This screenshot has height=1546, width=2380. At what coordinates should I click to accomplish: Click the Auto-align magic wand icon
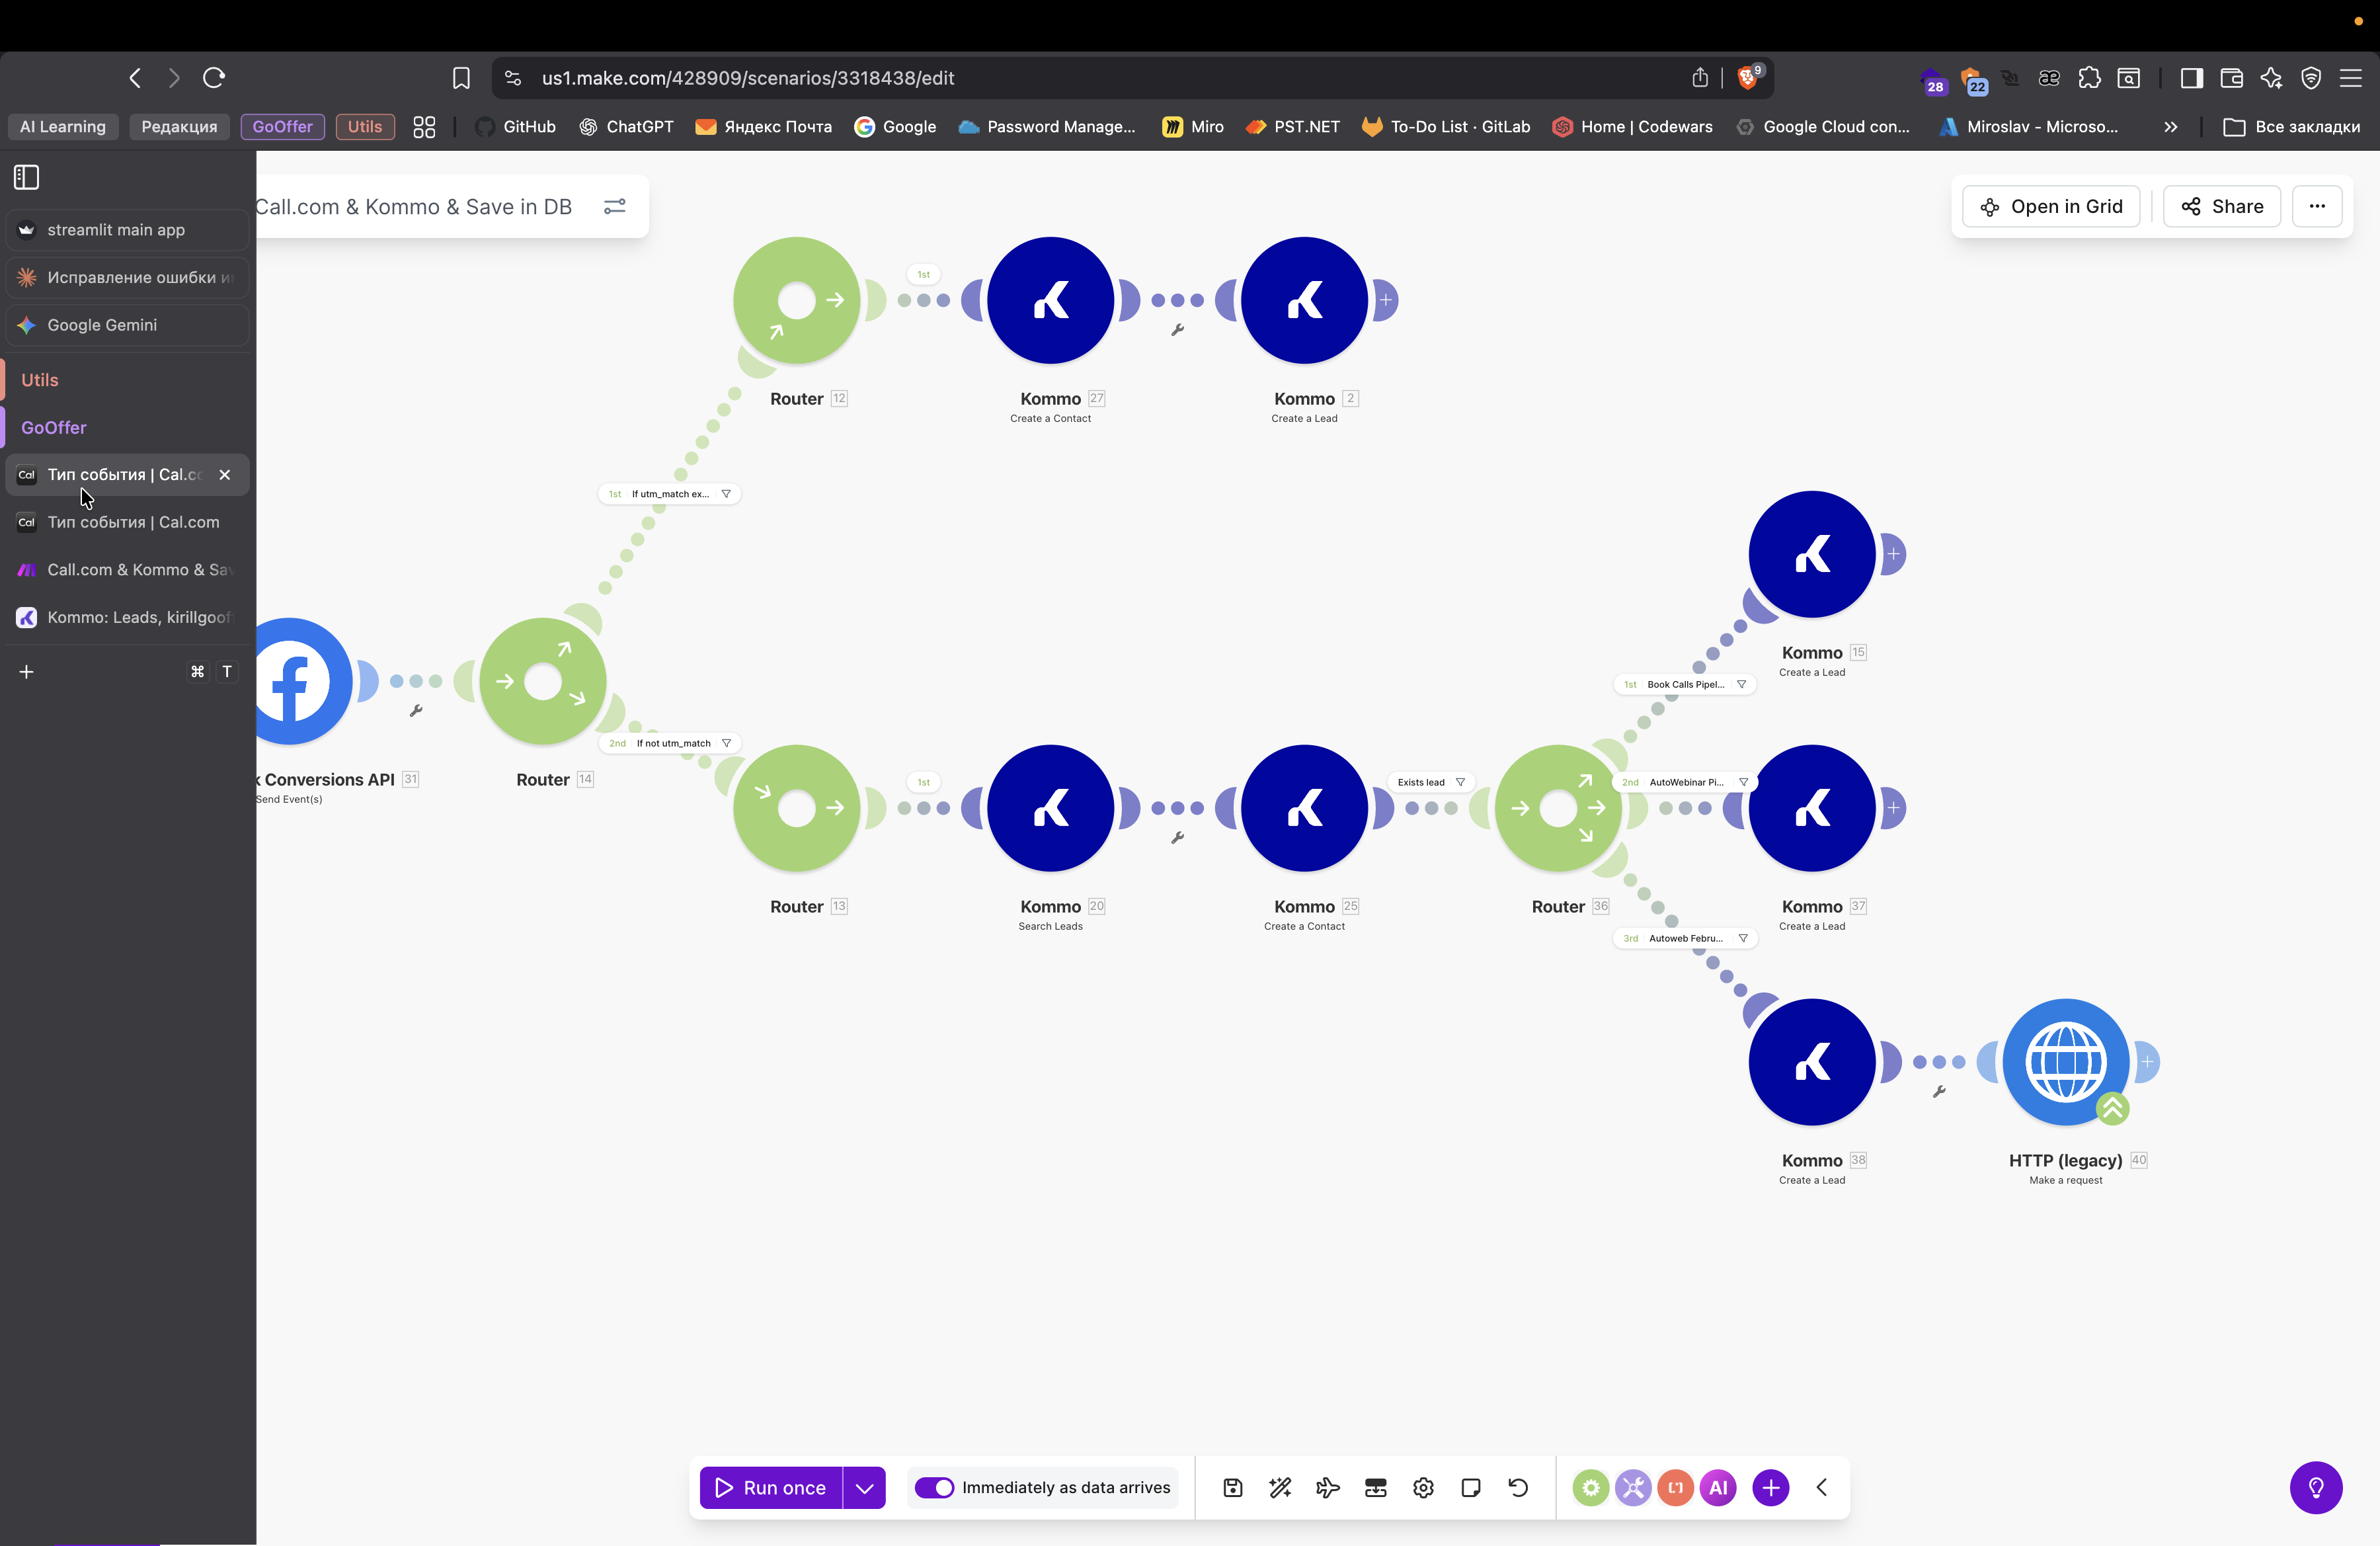click(x=1280, y=1488)
